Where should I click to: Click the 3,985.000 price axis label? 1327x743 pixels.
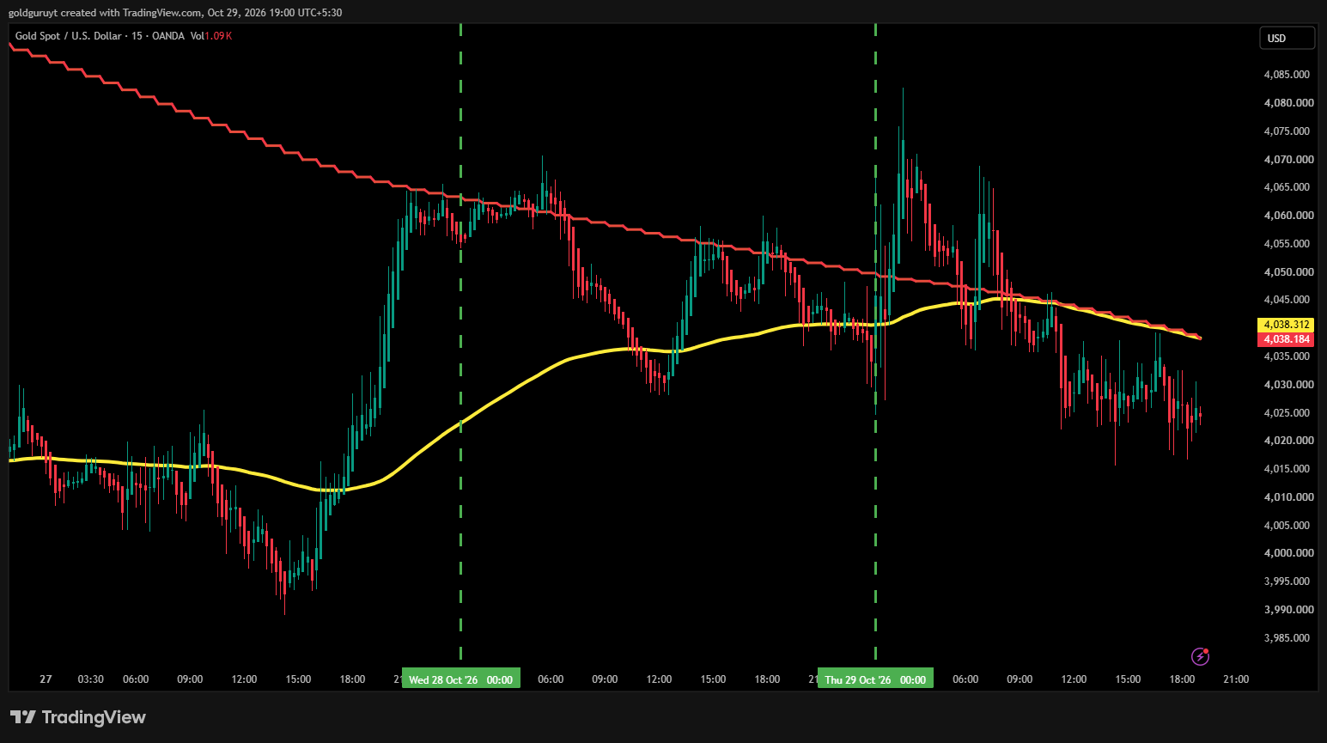pyautogui.click(x=1287, y=638)
